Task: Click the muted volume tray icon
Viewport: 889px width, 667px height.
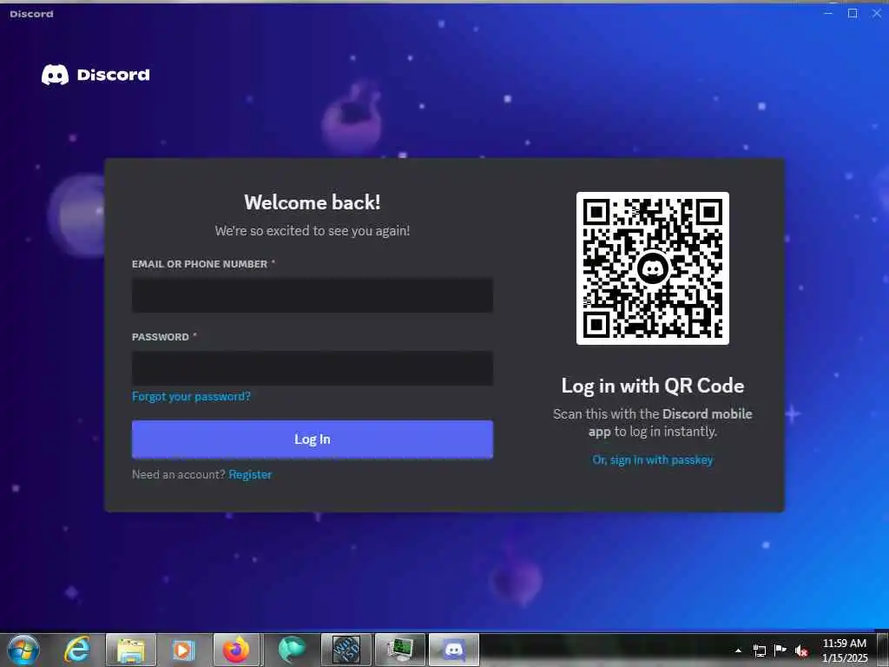Action: click(801, 650)
